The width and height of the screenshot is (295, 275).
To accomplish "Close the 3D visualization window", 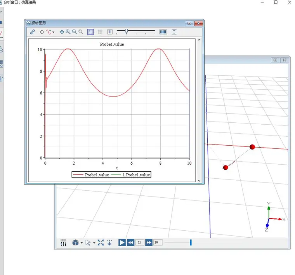I will tap(285, 60).
